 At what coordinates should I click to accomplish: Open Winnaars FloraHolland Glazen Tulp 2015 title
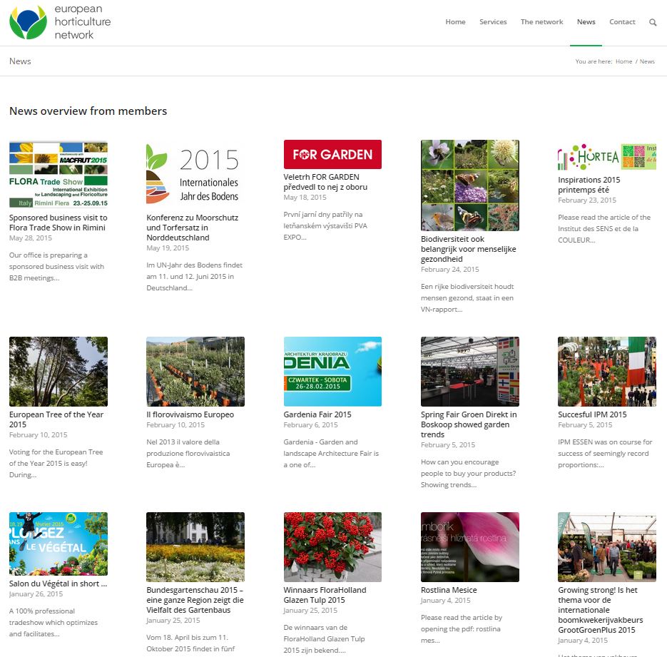(325, 595)
